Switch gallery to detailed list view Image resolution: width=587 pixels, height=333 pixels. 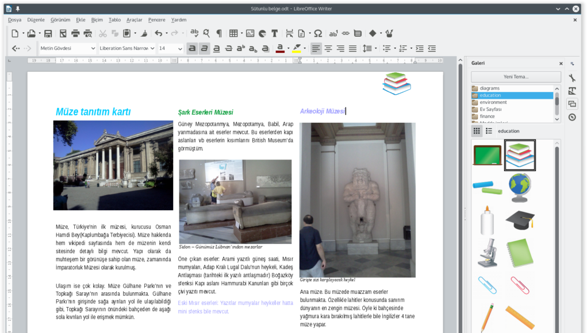coord(489,131)
